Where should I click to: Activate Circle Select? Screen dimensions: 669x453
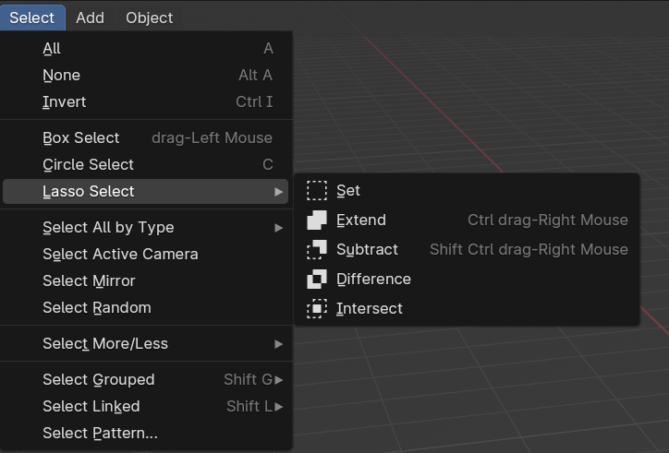[88, 165]
